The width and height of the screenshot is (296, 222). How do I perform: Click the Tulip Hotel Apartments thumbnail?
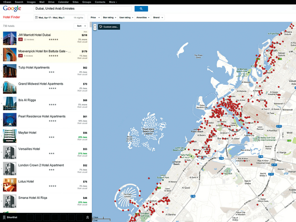tap(10, 71)
